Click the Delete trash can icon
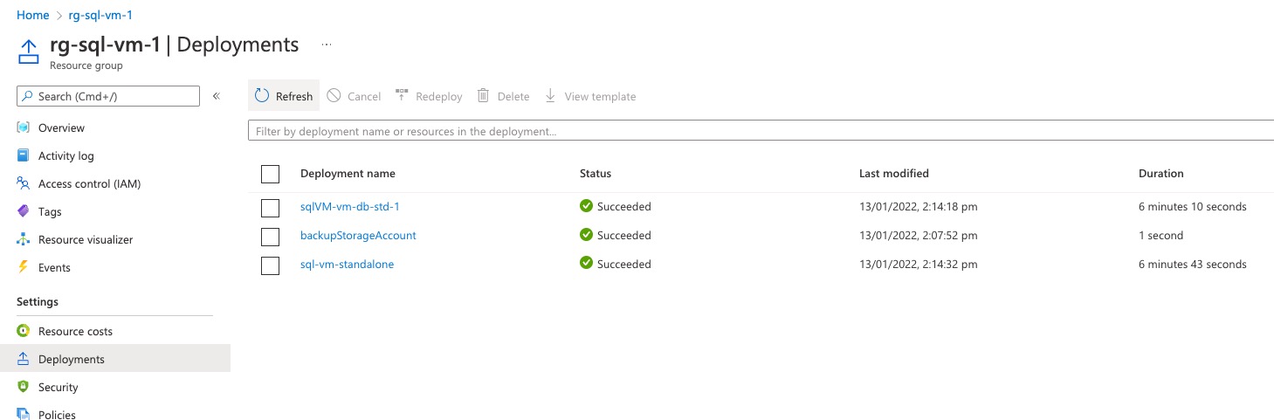1274x420 pixels. pos(483,96)
